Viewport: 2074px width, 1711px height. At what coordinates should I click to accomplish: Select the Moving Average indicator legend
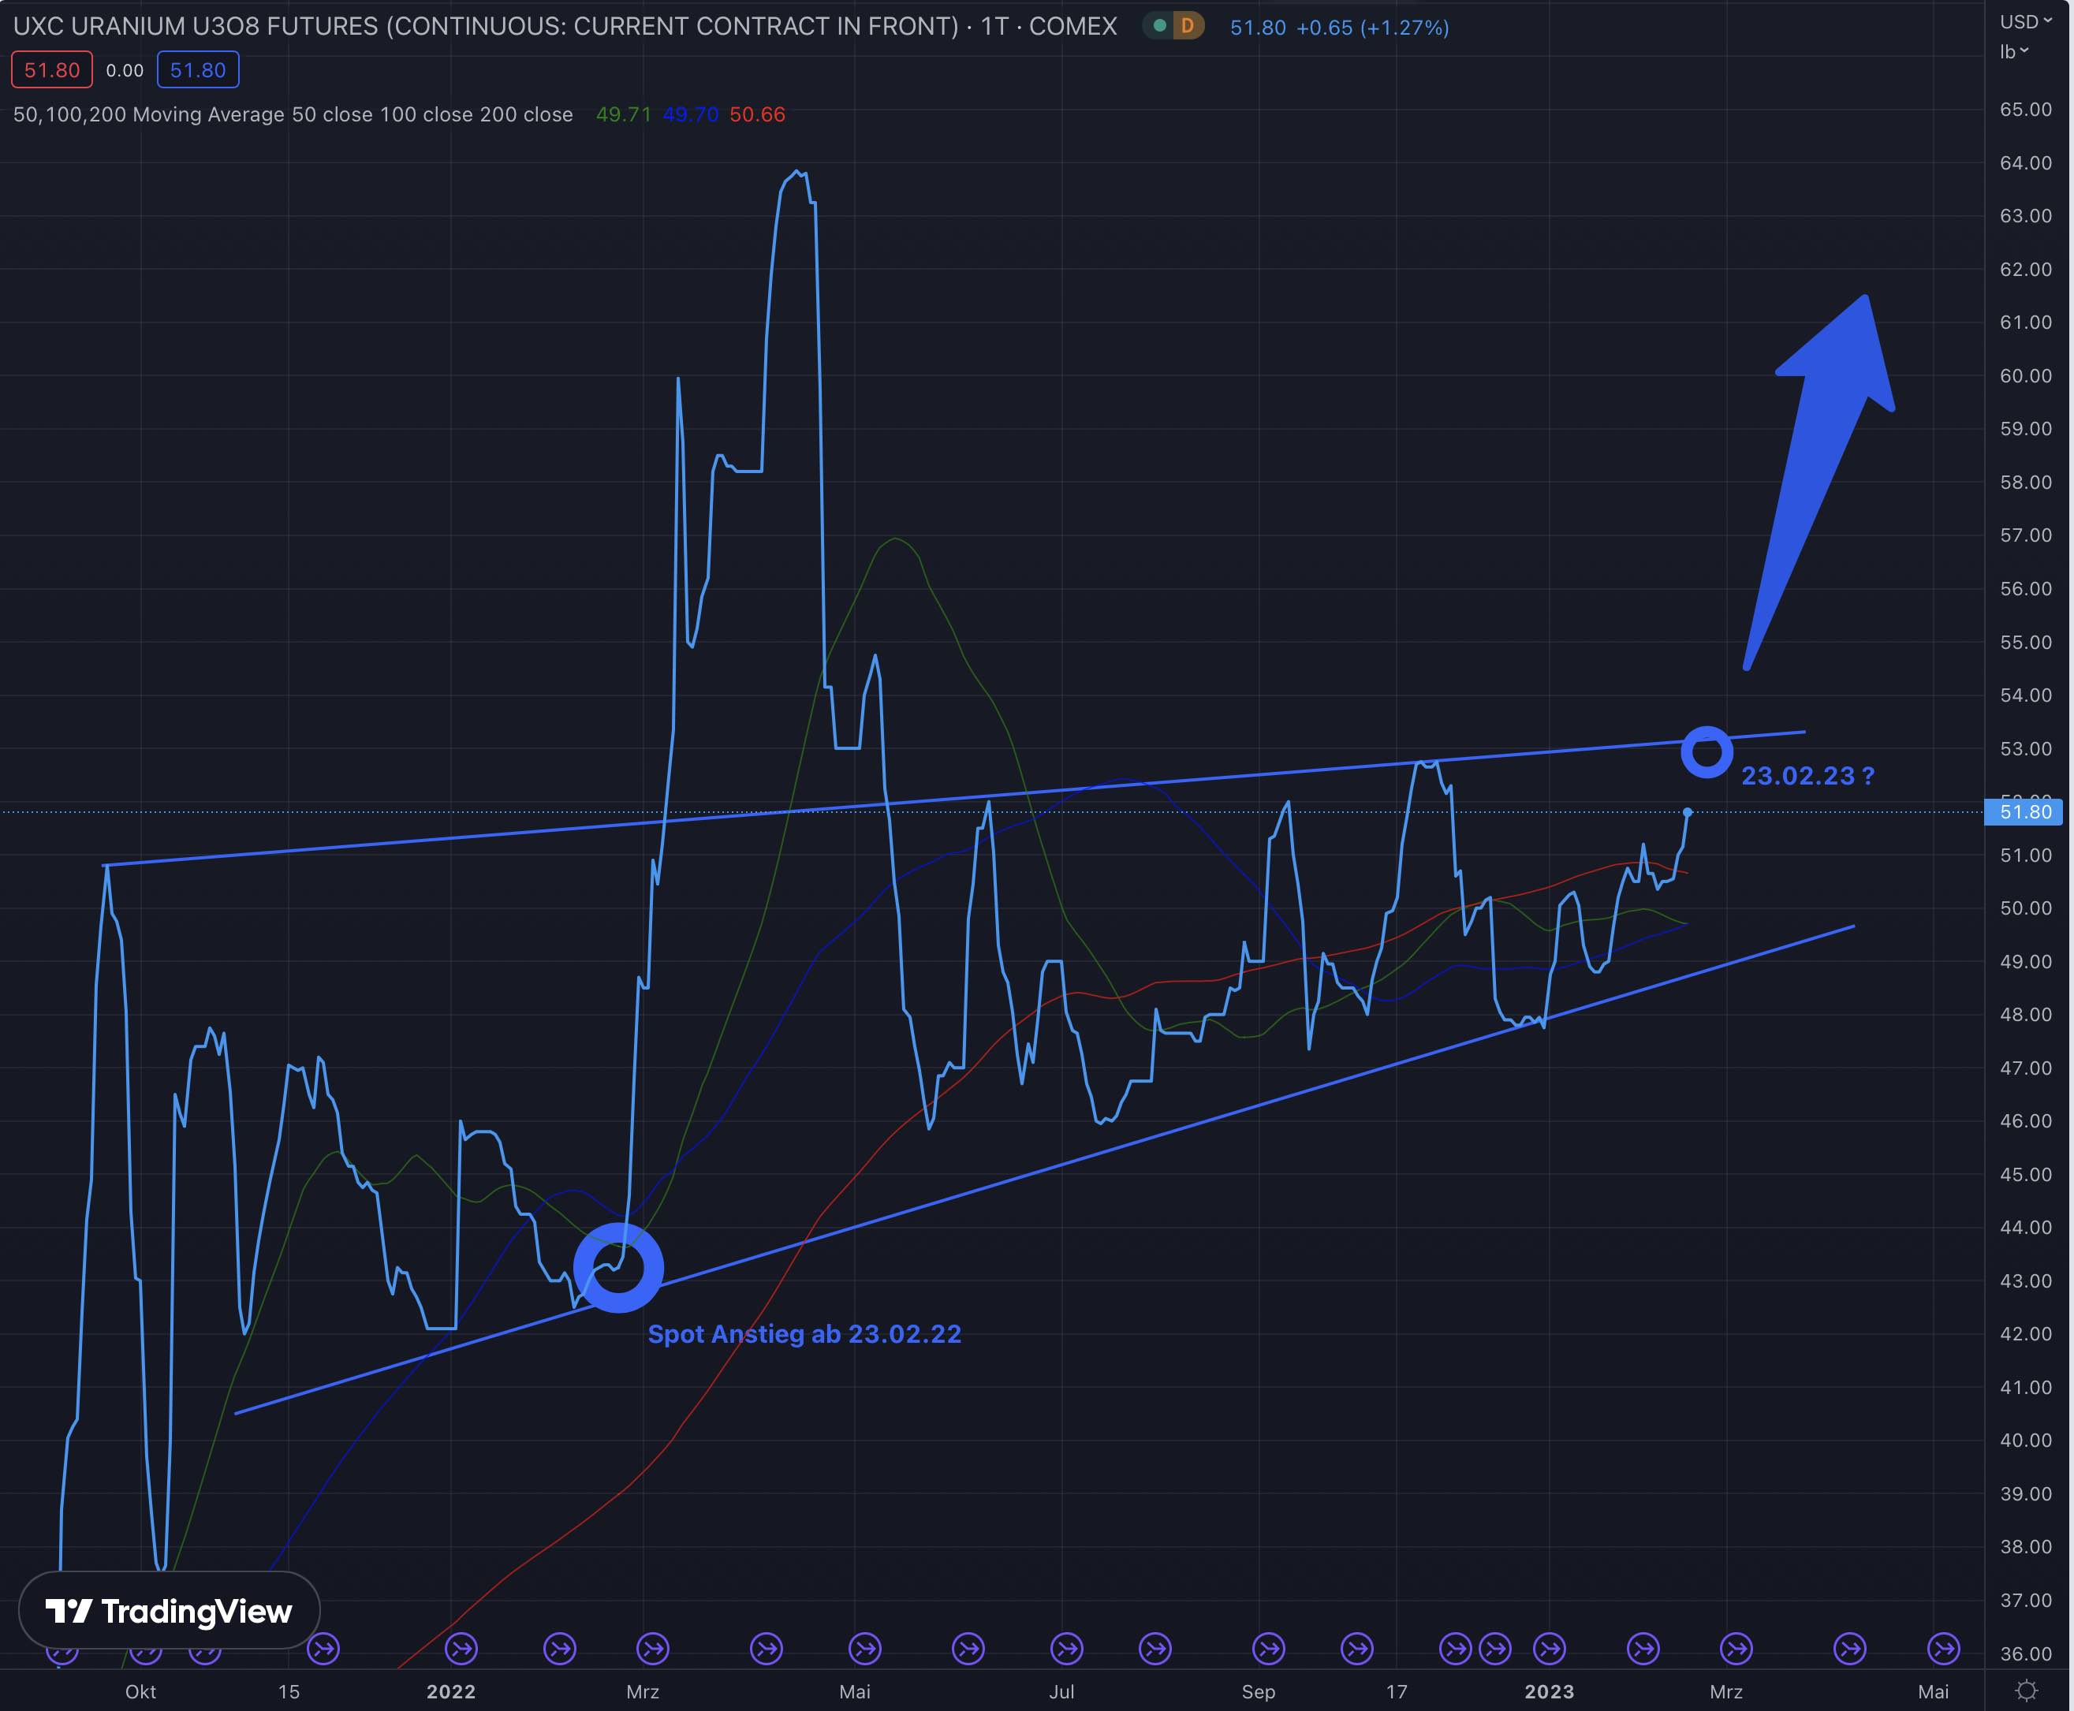(x=293, y=114)
